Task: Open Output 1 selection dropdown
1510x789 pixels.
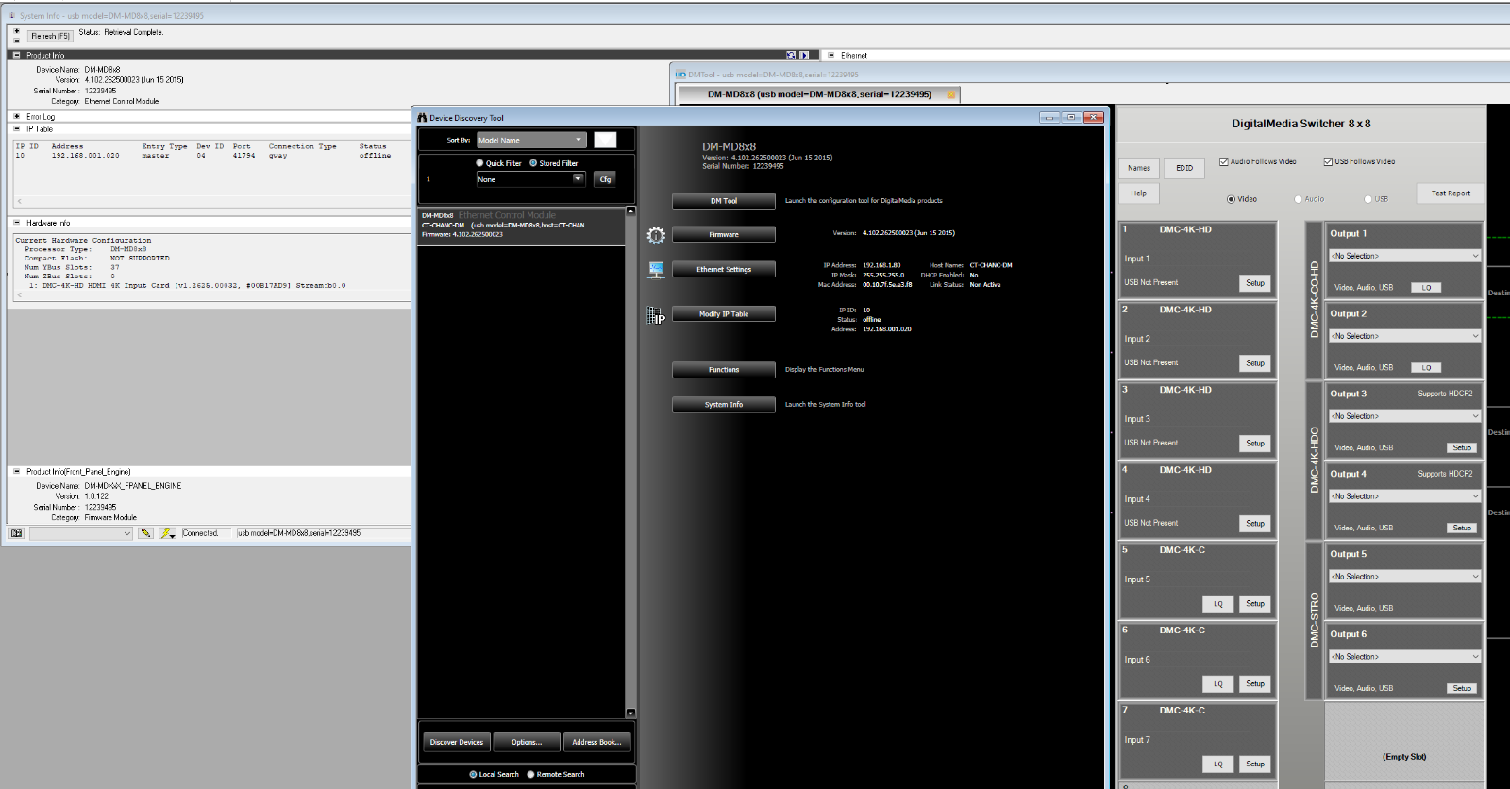Action: pos(1405,256)
